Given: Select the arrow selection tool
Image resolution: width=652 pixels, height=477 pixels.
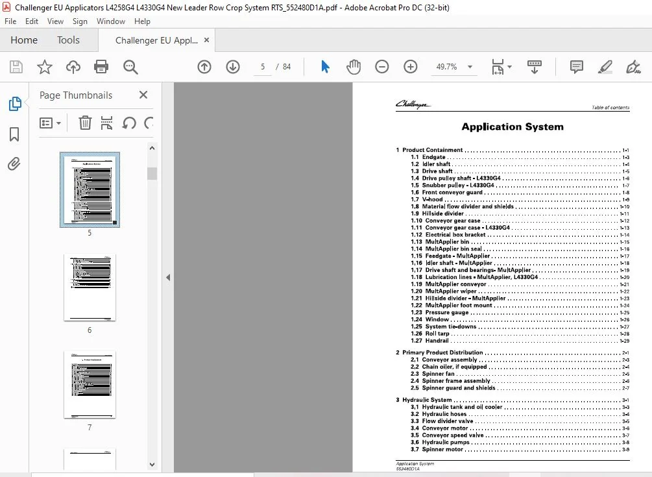Looking at the screenshot, I should click(x=325, y=67).
